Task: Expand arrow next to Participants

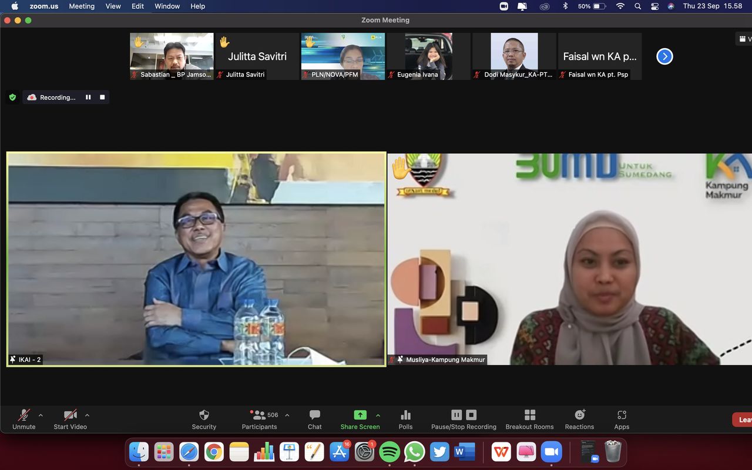Action: (x=287, y=415)
